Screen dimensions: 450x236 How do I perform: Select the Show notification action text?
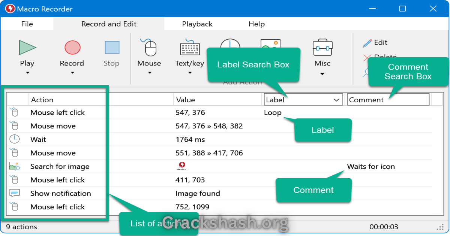pos(61,193)
